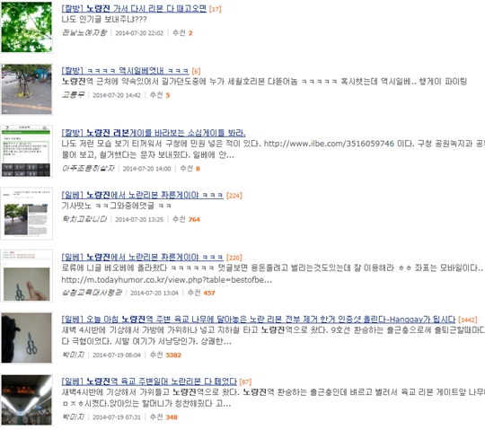Click the m.todayhumor.co.kr URL in fifth post
This screenshot has width=485, height=430.
(166, 280)
